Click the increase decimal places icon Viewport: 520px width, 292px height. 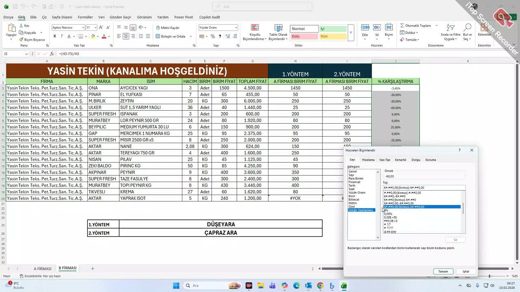coord(228,36)
